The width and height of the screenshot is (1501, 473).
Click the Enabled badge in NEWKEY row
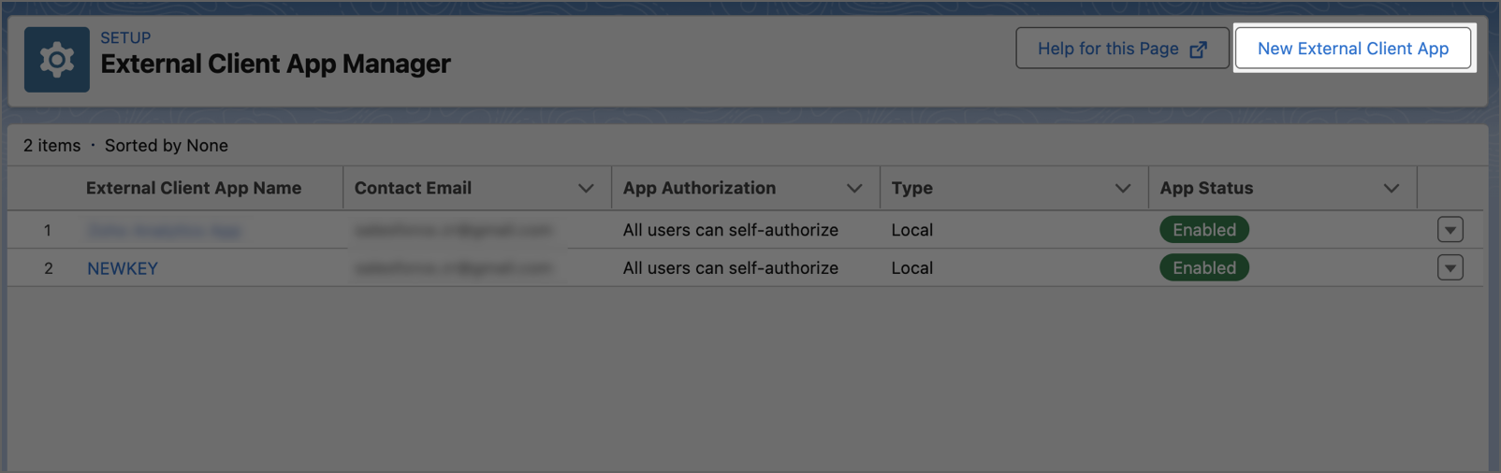pyautogui.click(x=1204, y=268)
